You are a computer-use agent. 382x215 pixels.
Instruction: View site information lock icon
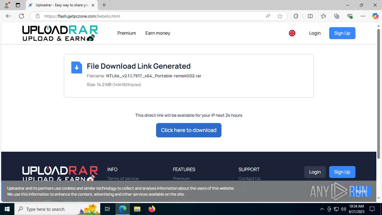[x=37, y=16]
